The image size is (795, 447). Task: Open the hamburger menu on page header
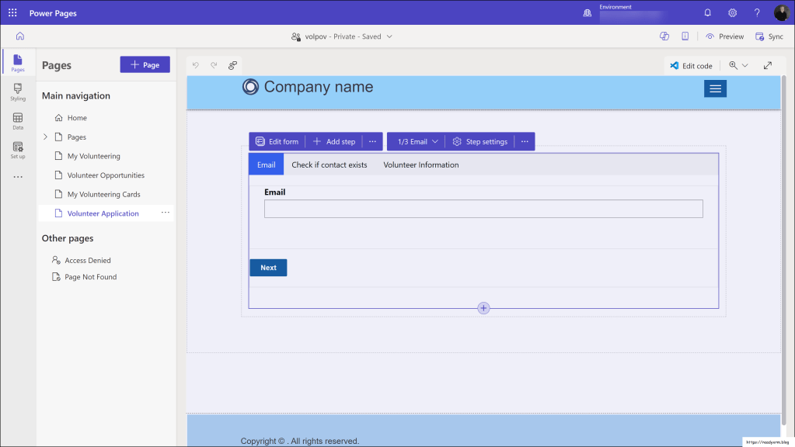pyautogui.click(x=715, y=89)
